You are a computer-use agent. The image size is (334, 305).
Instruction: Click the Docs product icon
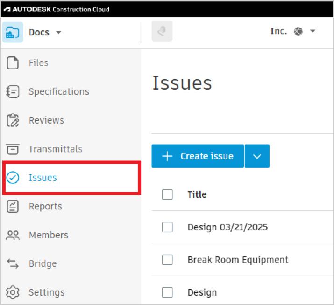(x=13, y=33)
